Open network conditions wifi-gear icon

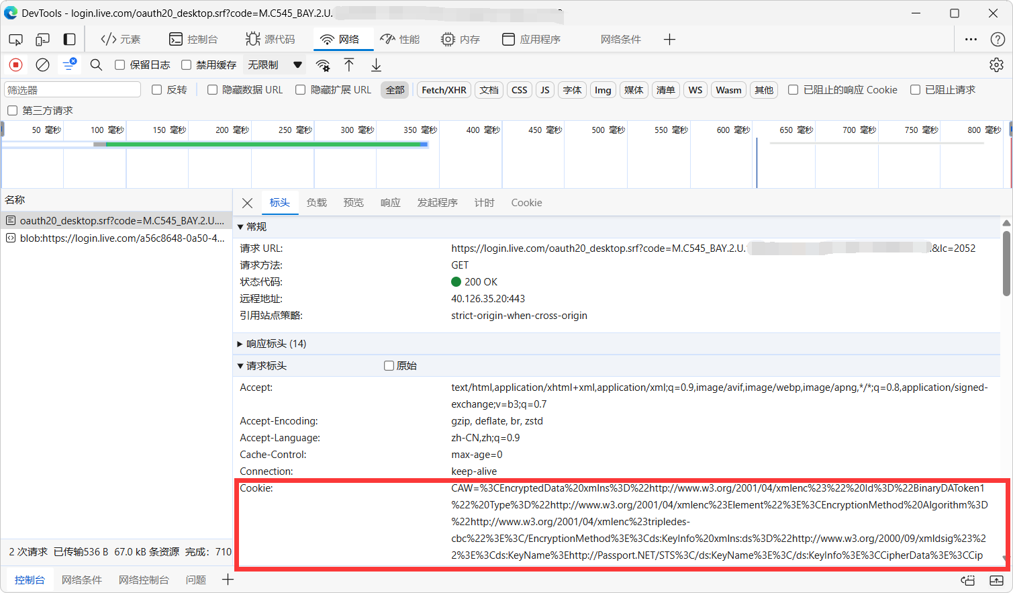click(x=323, y=65)
